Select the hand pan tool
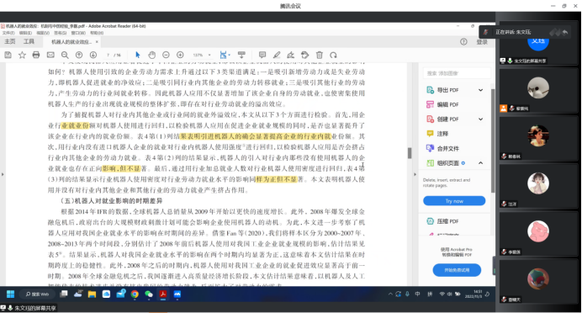 [x=152, y=55]
